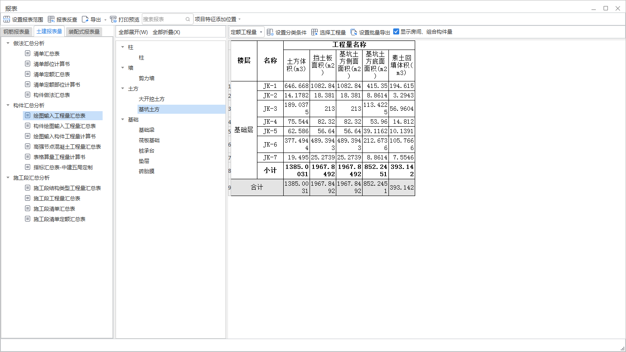Image resolution: width=626 pixels, height=352 pixels.
Task: Select 剪力墙 in component tree
Action: [x=147, y=78]
